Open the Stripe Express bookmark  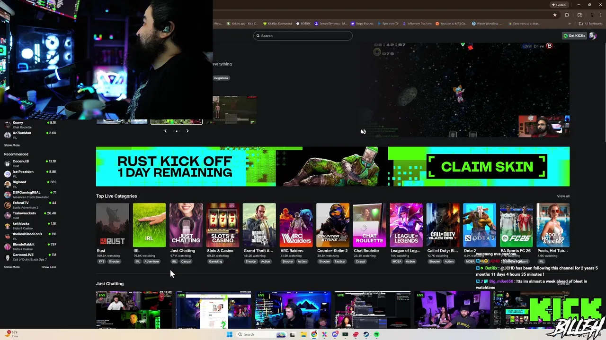click(x=362, y=24)
